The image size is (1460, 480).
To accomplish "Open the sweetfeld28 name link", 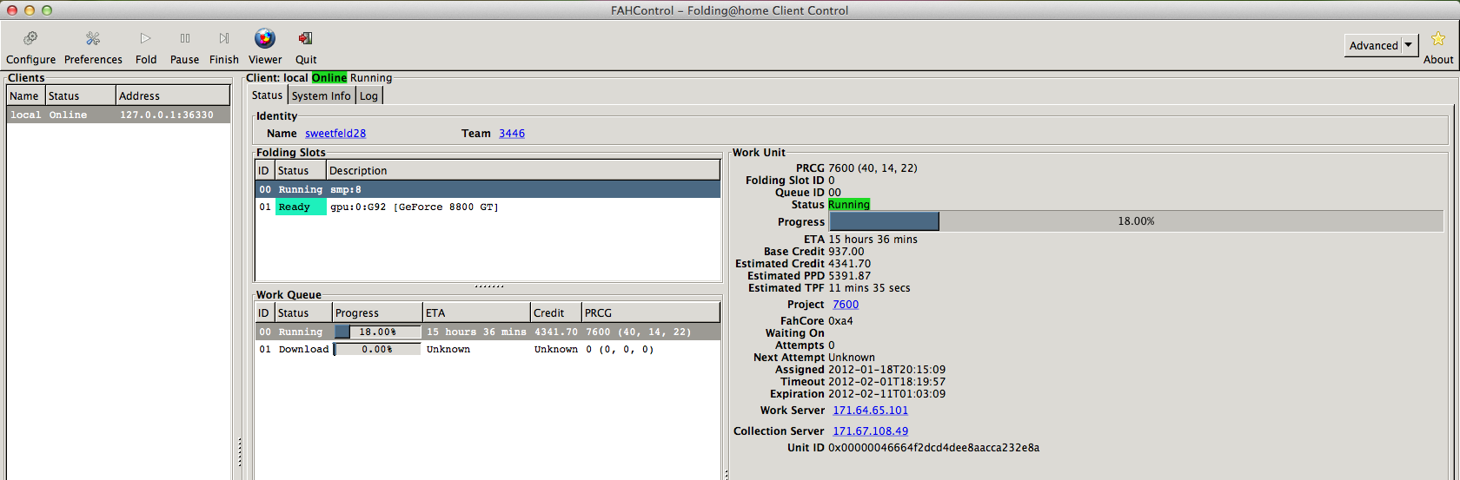I will (x=335, y=134).
